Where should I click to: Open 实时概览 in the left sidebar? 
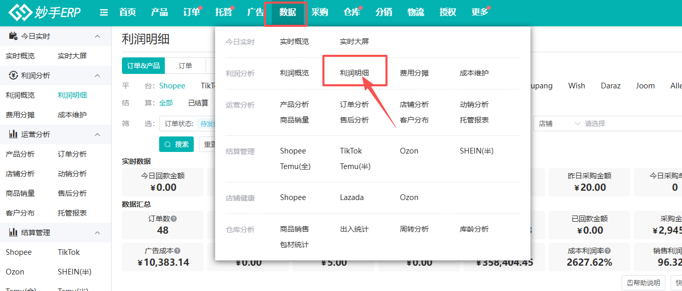(x=20, y=56)
